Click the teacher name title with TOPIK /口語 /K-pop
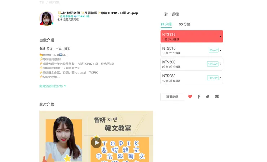Image resolution: width=267 pixels, height=162 pixels. click(98, 13)
